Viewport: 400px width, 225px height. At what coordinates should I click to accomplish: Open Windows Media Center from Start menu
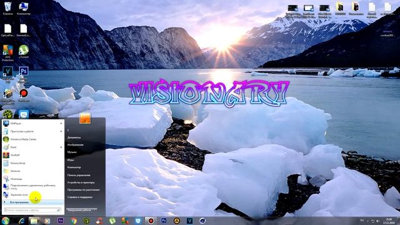tap(33, 139)
